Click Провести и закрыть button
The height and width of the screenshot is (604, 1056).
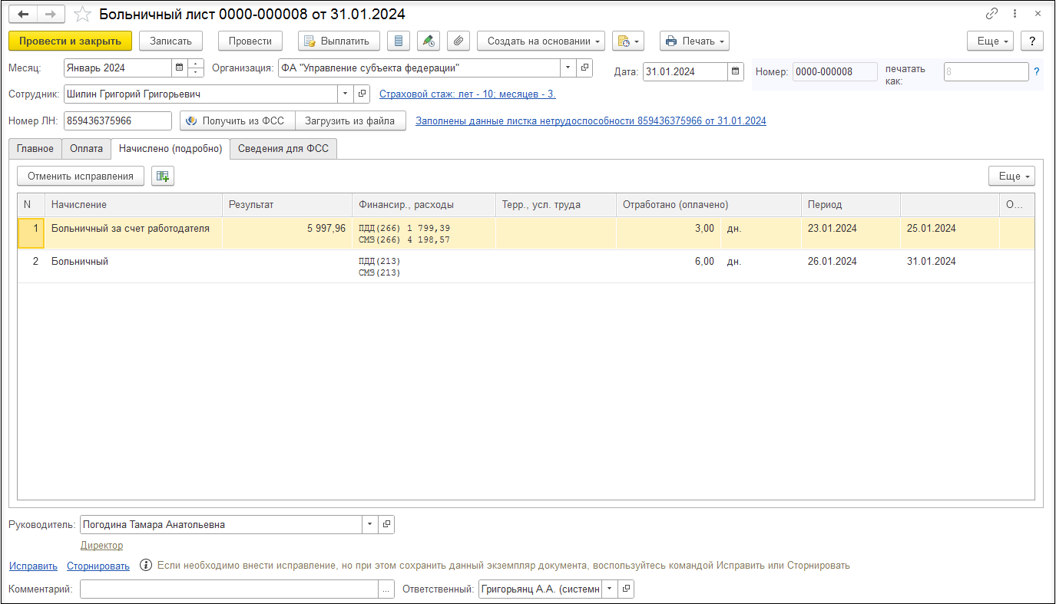pos(71,41)
